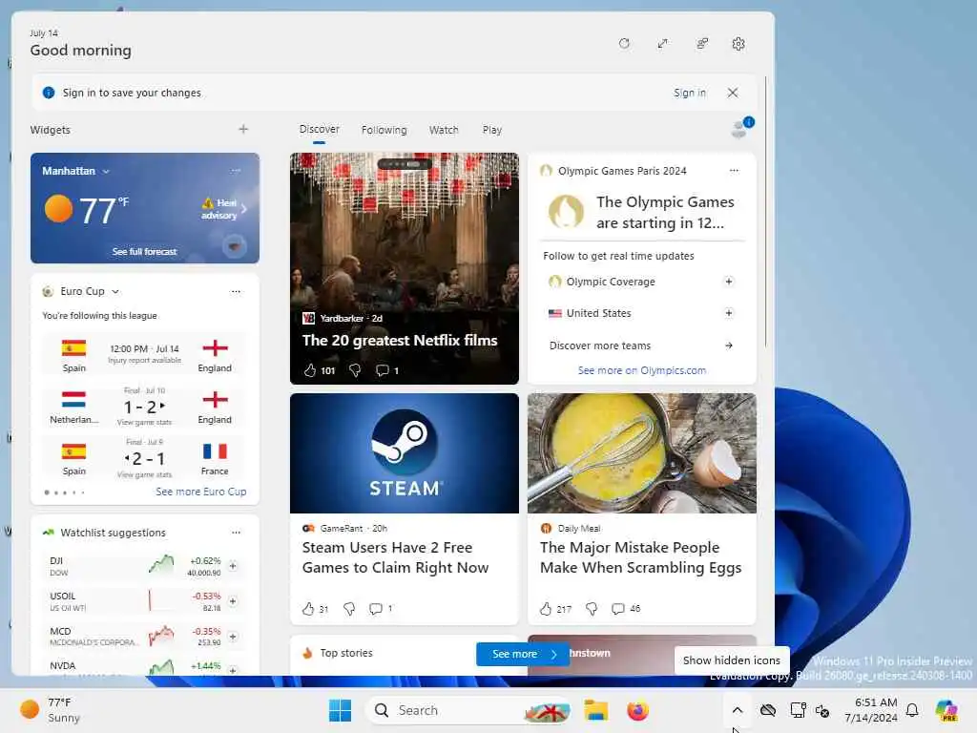Click Sign in on the banner
977x733 pixels.
[689, 93]
